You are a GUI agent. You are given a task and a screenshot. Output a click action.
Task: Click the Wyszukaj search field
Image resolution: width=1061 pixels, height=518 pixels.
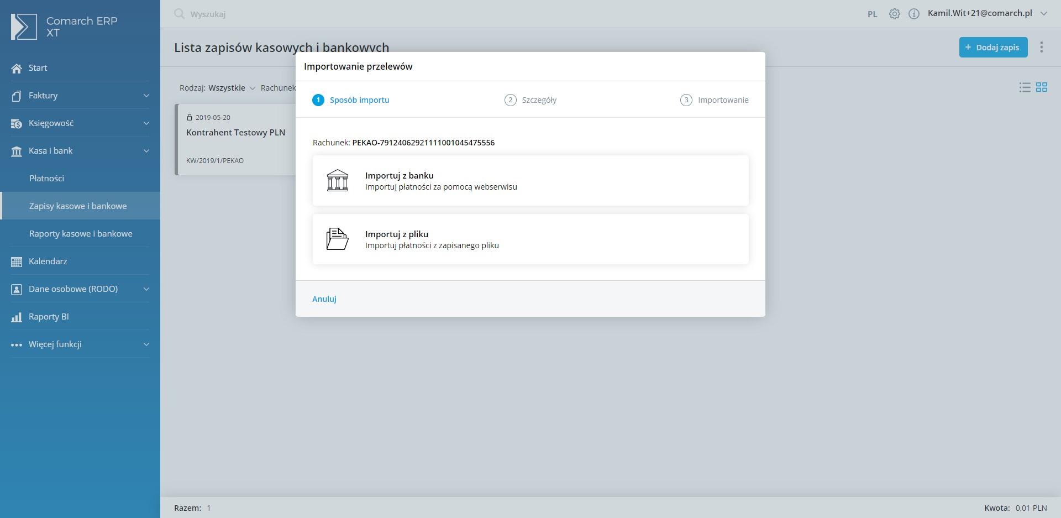tap(208, 14)
